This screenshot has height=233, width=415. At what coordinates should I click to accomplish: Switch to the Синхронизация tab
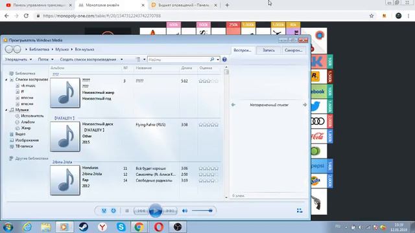tap(294, 50)
